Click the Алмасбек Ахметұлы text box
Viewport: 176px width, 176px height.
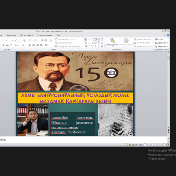pos(73,125)
